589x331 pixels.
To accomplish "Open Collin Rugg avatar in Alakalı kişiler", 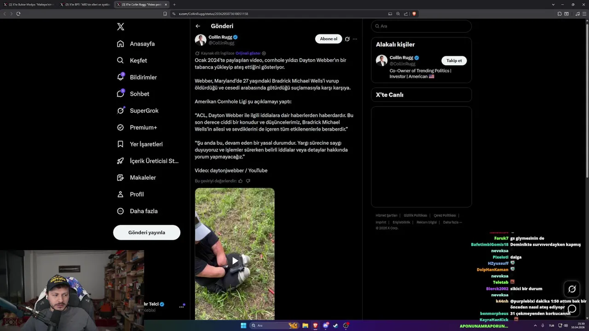I will 381,60.
